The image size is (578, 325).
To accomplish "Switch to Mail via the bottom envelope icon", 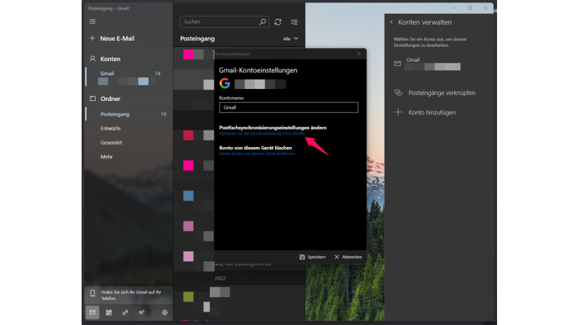I will click(92, 312).
